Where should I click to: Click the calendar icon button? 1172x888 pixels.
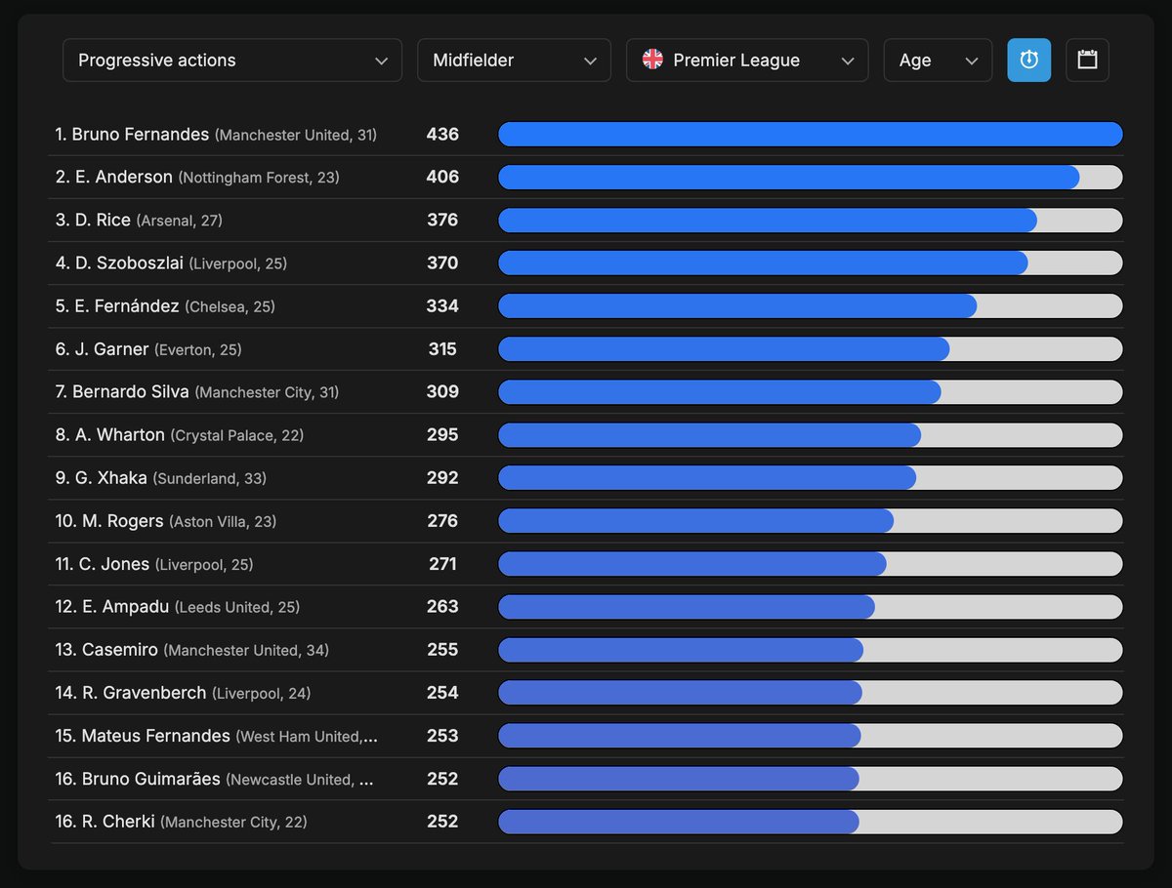(1087, 61)
